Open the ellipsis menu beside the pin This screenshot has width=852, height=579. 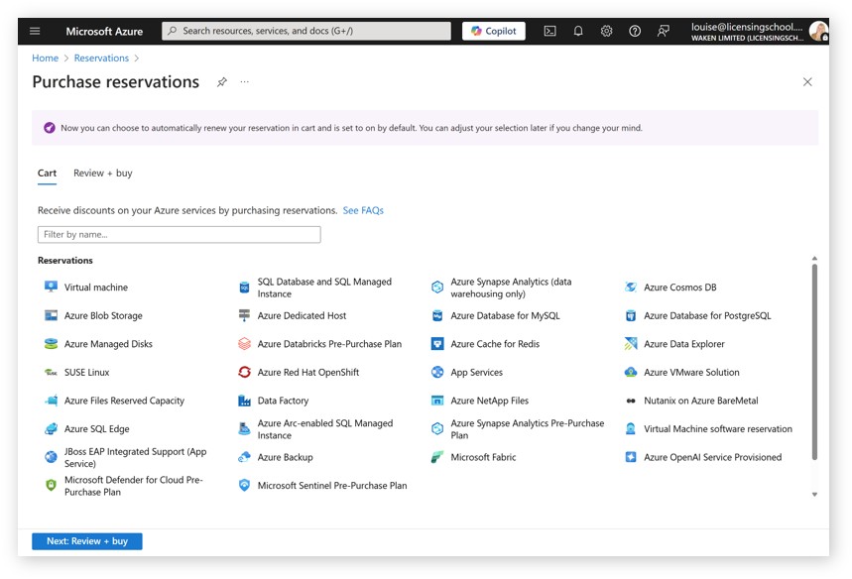tap(243, 83)
